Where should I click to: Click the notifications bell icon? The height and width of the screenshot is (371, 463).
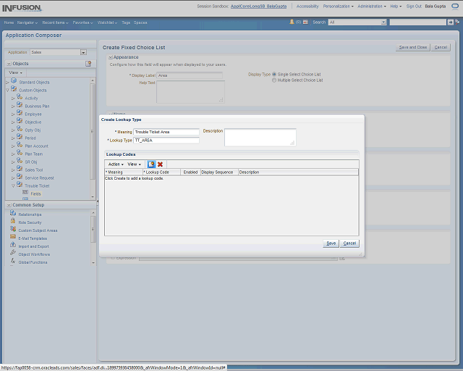tap(291, 22)
